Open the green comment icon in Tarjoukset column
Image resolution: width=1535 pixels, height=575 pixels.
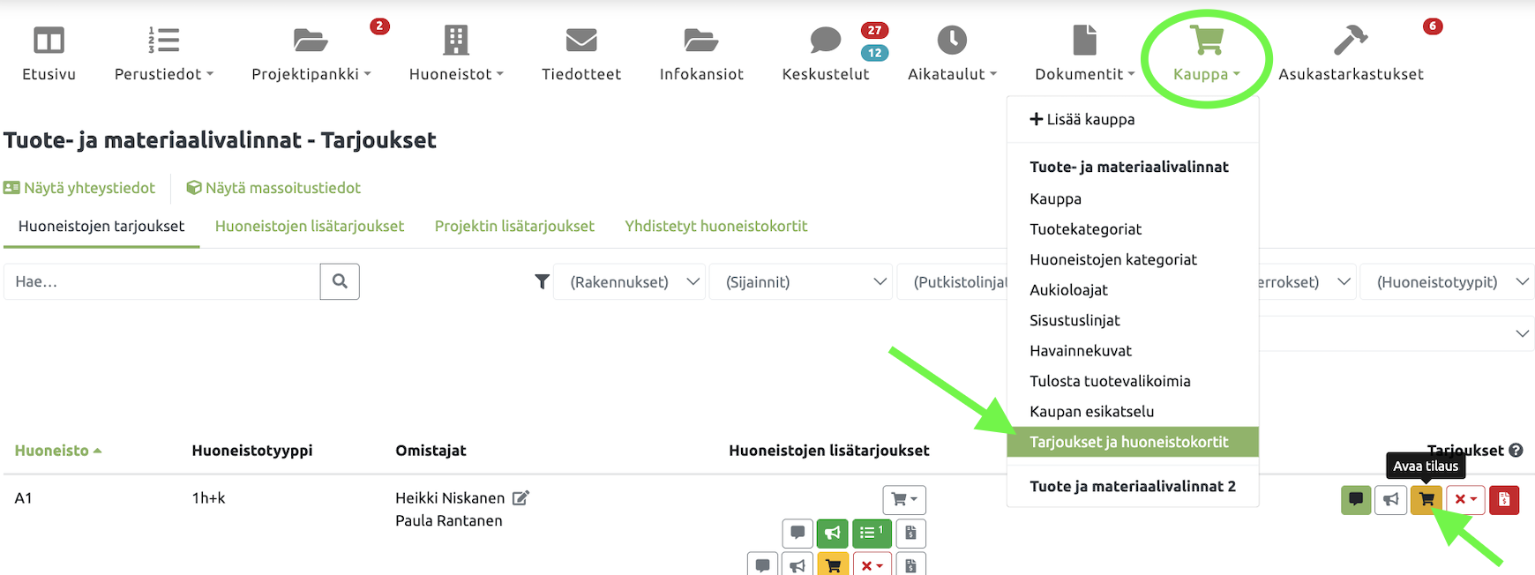click(x=1356, y=500)
